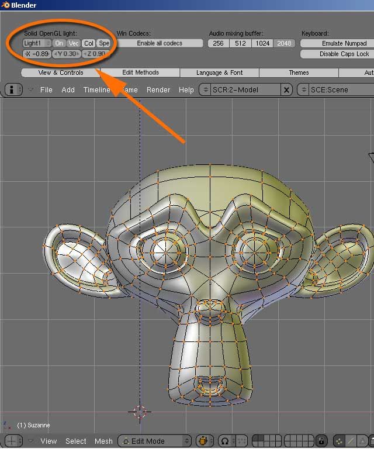
Task: Click the (1) Suzanne object label
Action: pyautogui.click(x=33, y=425)
